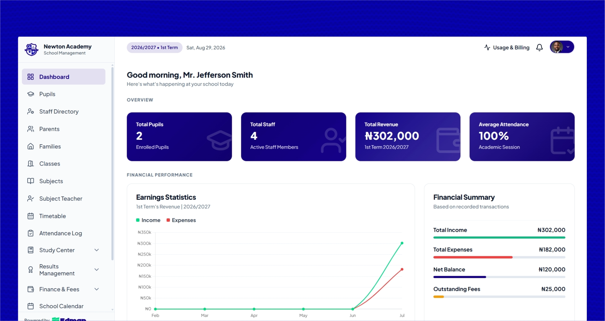Click the Parents people icon
This screenshot has height=321, width=605.
point(30,129)
